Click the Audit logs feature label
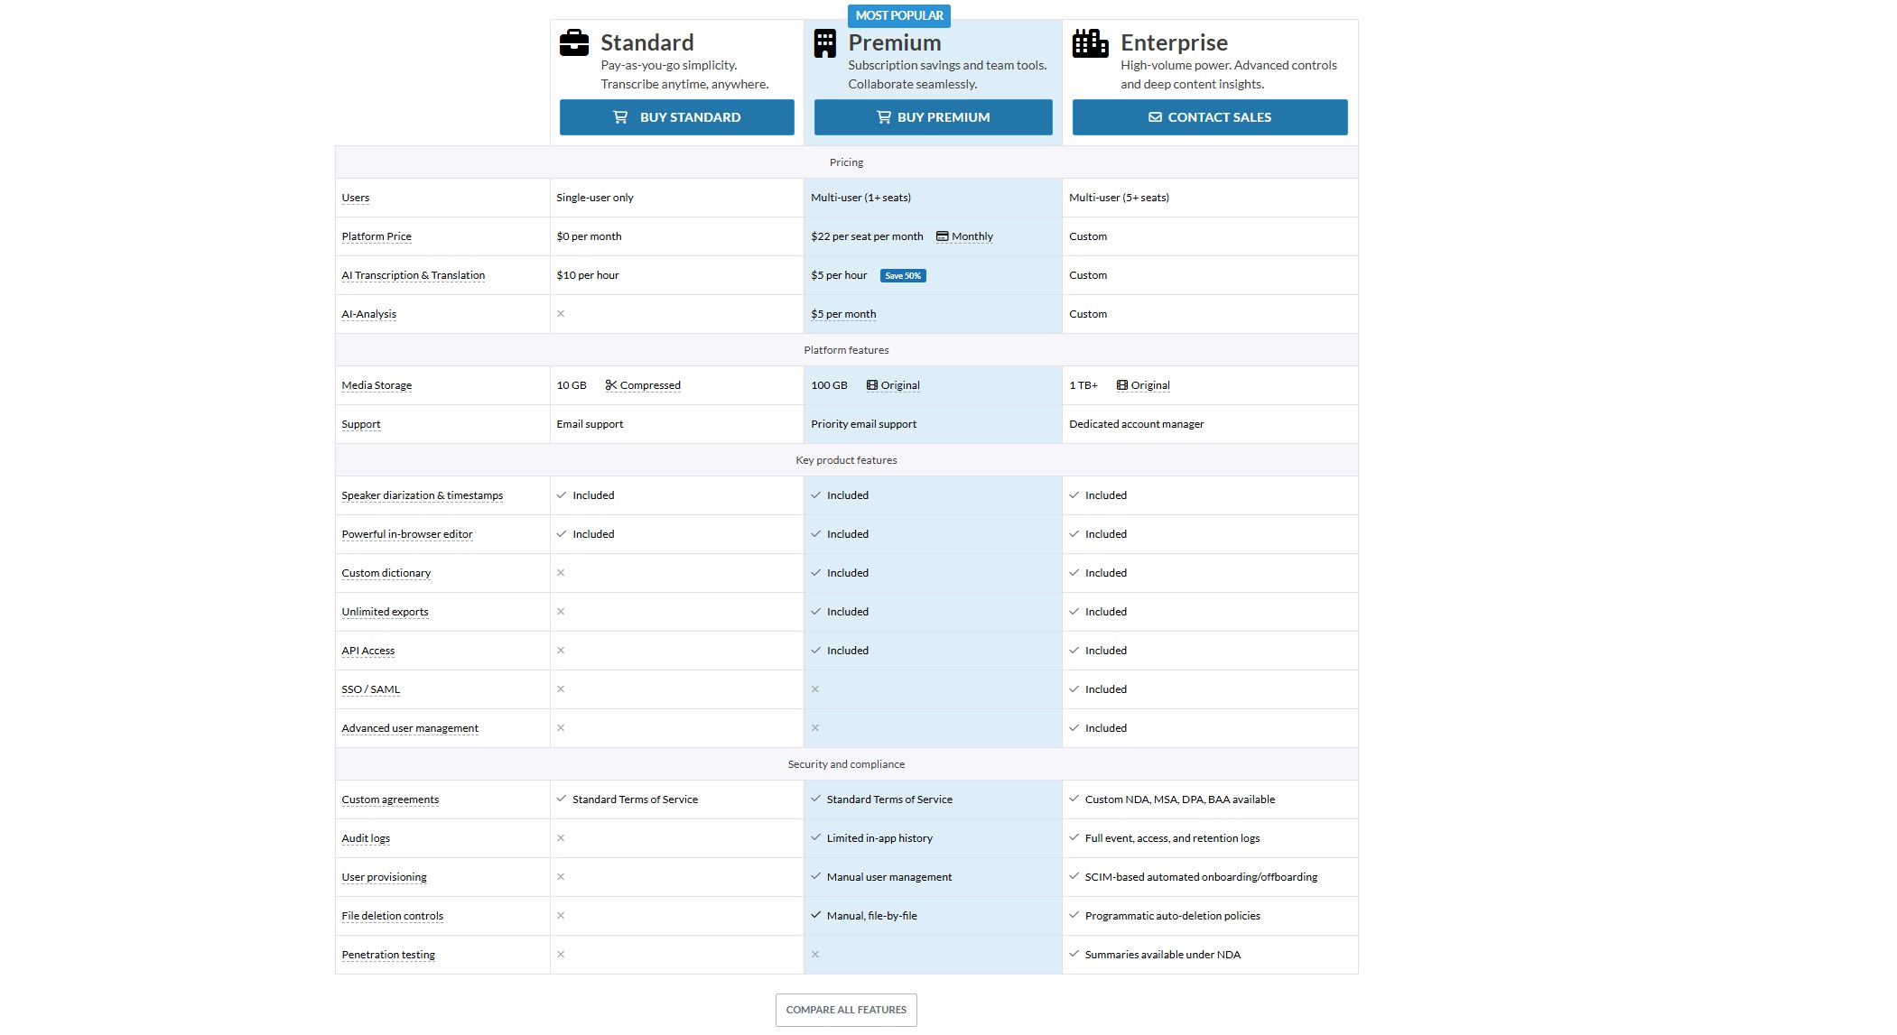1897x1035 pixels. pyautogui.click(x=366, y=838)
